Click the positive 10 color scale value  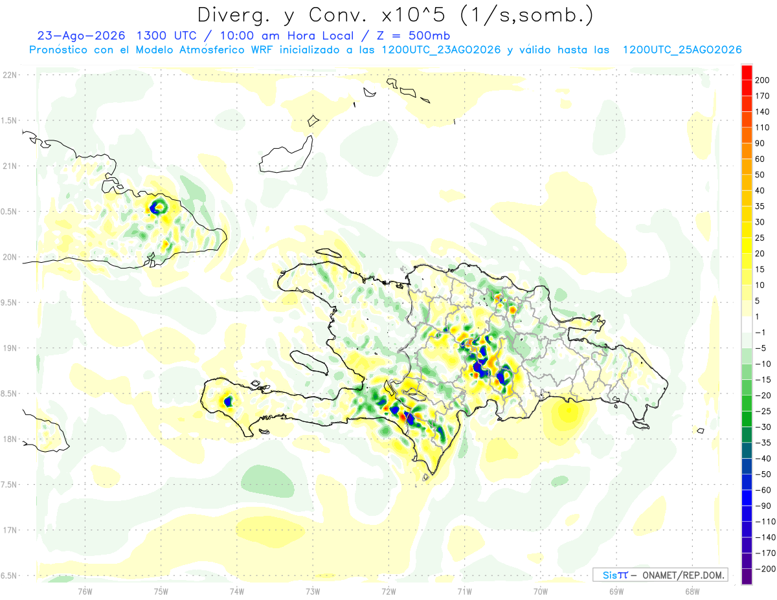[x=760, y=285]
